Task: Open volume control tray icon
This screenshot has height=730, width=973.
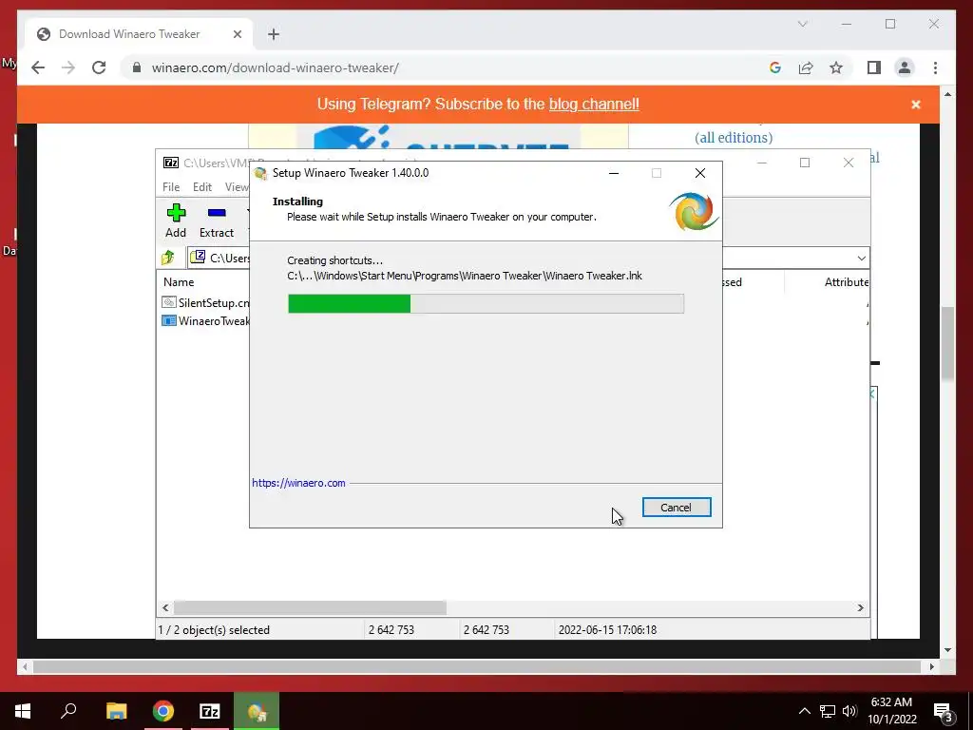Action: click(x=849, y=711)
